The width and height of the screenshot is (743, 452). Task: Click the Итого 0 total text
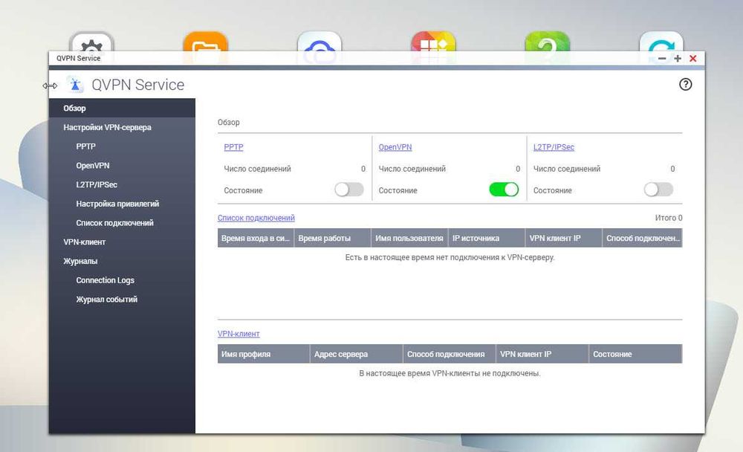(x=669, y=218)
